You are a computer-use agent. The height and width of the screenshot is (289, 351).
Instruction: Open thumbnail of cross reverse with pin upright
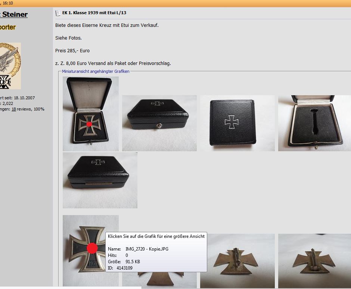tap(237, 261)
